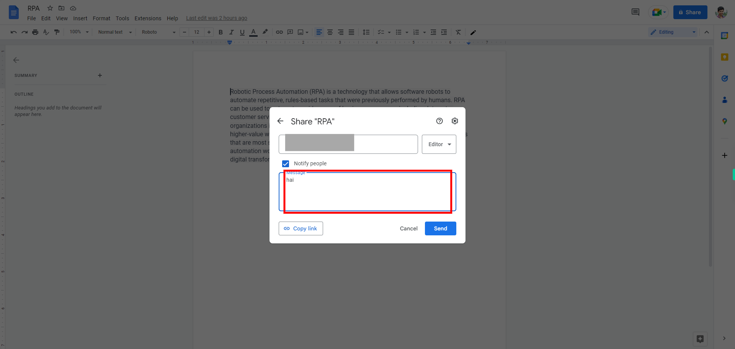This screenshot has width=735, height=349.
Task: Open the Edit menu
Action: (46, 18)
